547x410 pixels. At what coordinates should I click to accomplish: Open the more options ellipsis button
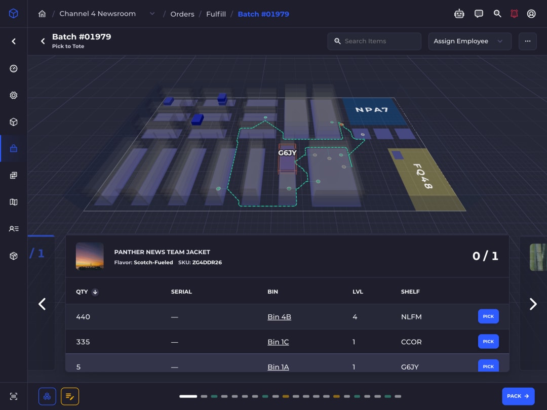[x=527, y=41]
